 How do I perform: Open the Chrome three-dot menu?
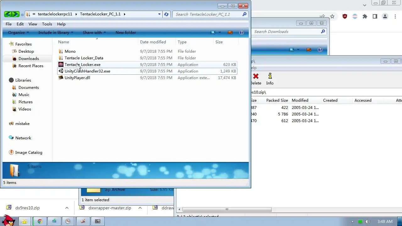point(395,16)
